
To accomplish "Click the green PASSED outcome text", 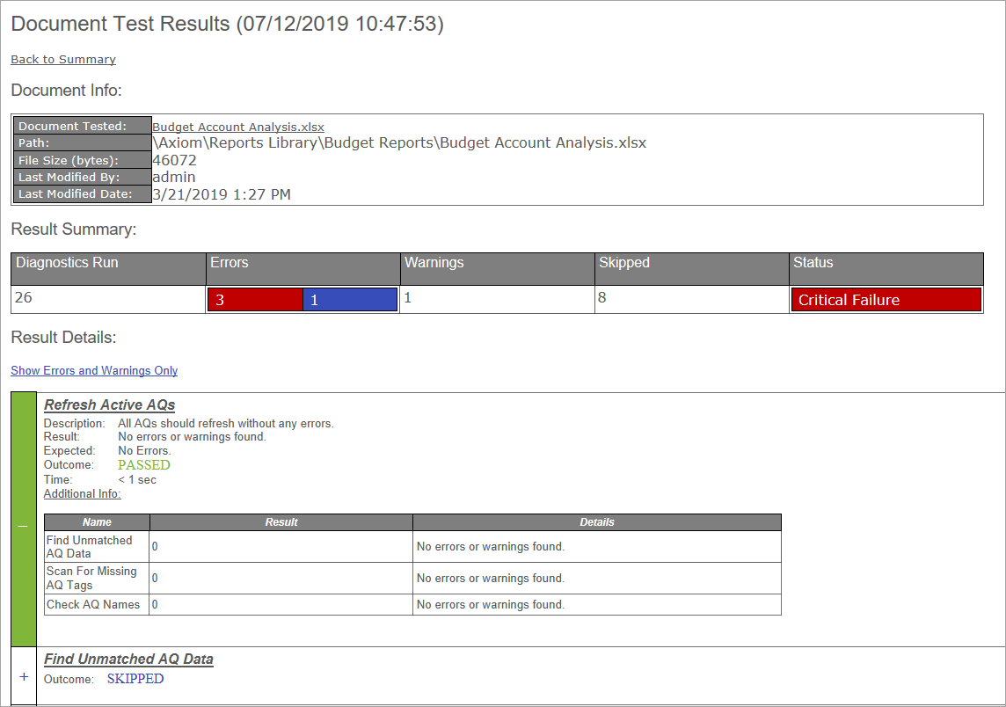I will tap(144, 465).
